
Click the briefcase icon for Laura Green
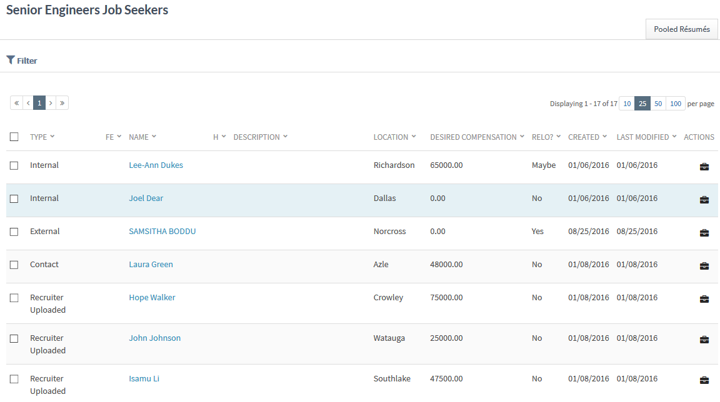(x=704, y=266)
